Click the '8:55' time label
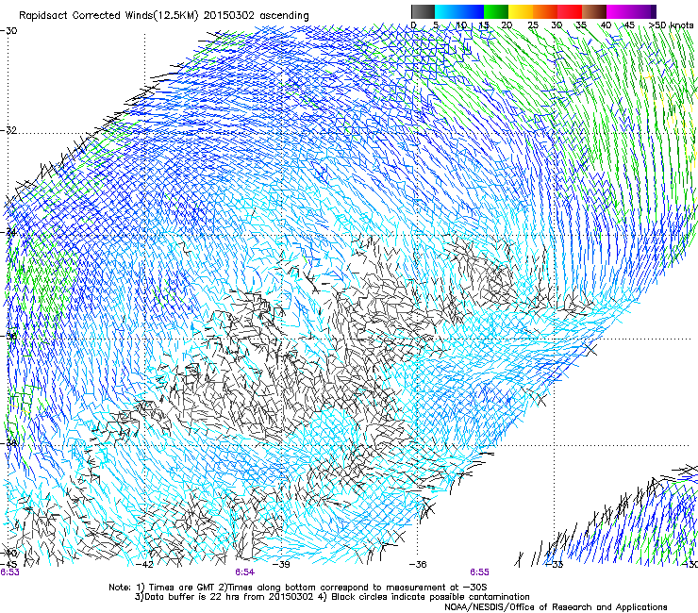Viewport: 698px width, 613px height. tap(479, 572)
